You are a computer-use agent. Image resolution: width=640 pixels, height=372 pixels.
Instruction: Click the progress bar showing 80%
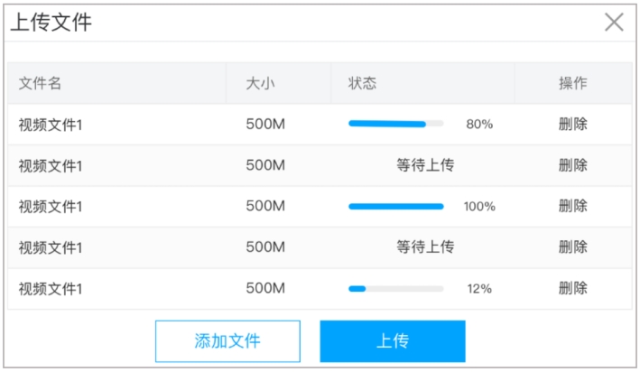point(396,124)
